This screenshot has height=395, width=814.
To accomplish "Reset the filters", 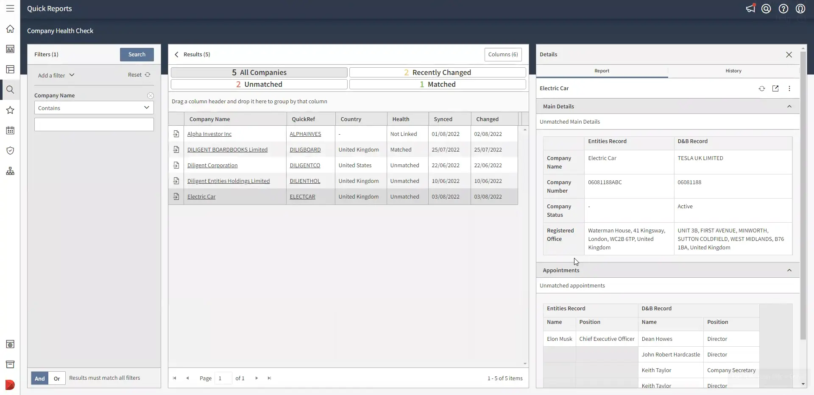I will tap(139, 75).
